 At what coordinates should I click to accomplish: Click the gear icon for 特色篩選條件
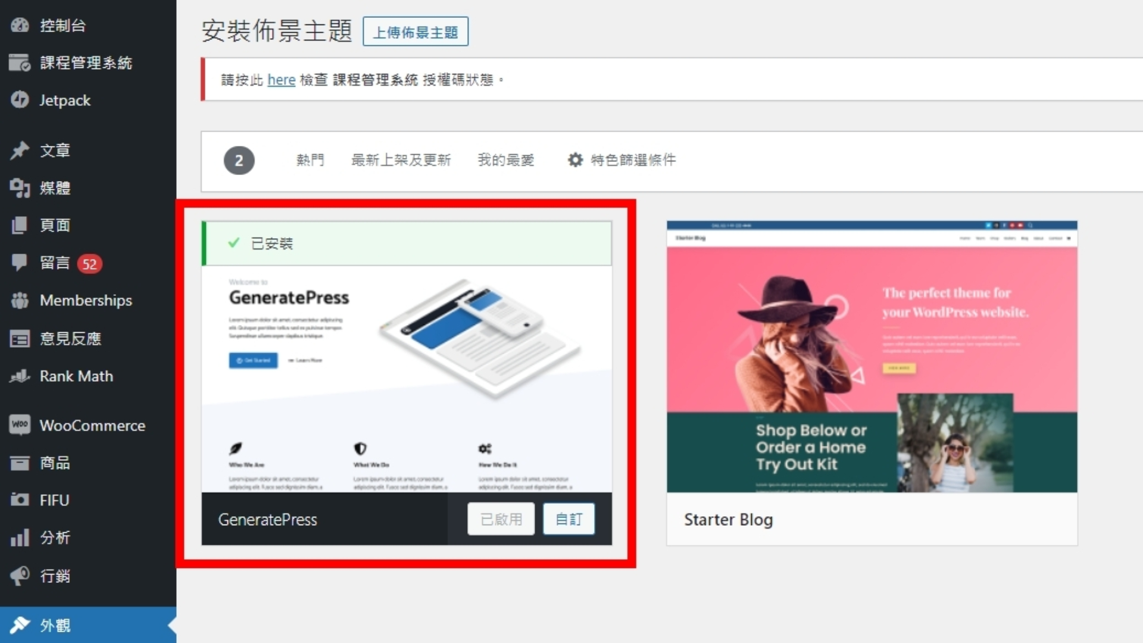(x=575, y=160)
